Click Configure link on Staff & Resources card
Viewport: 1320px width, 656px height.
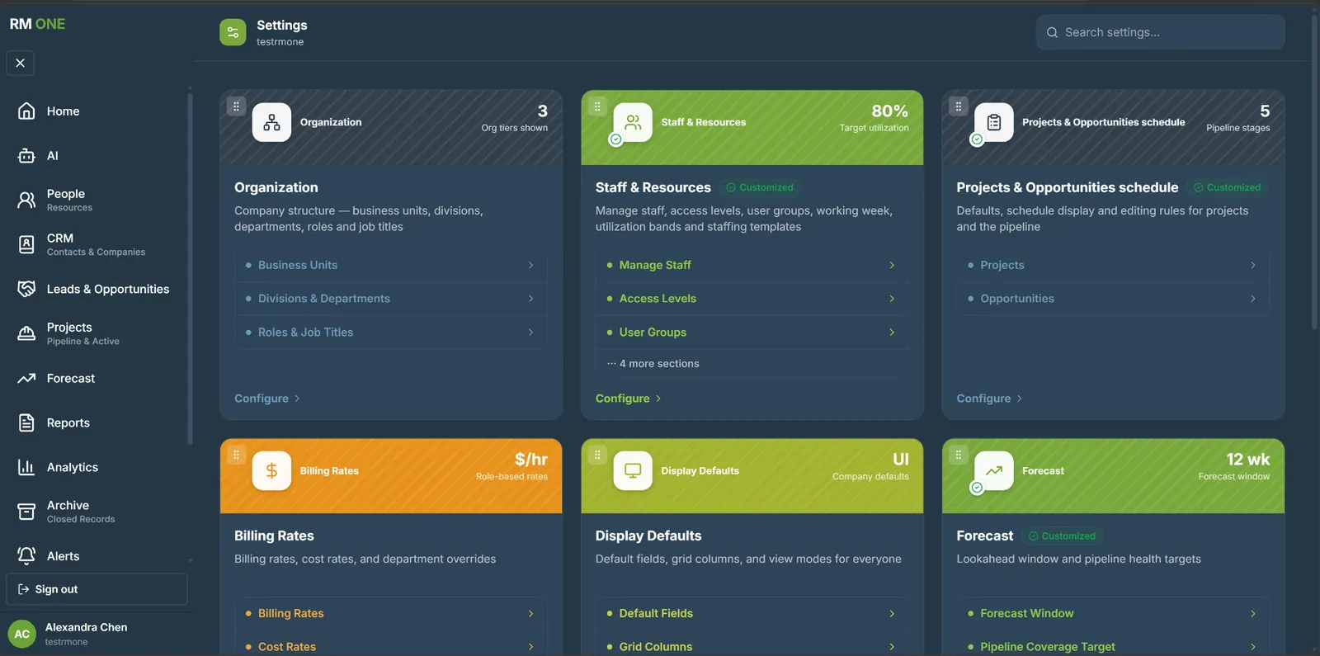point(629,399)
